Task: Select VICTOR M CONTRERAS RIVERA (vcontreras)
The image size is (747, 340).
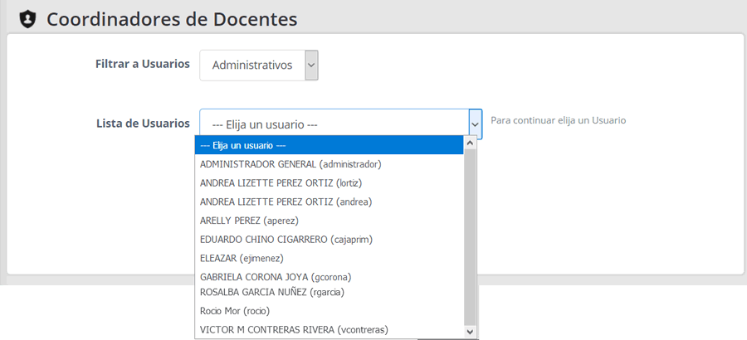Action: pyautogui.click(x=294, y=330)
